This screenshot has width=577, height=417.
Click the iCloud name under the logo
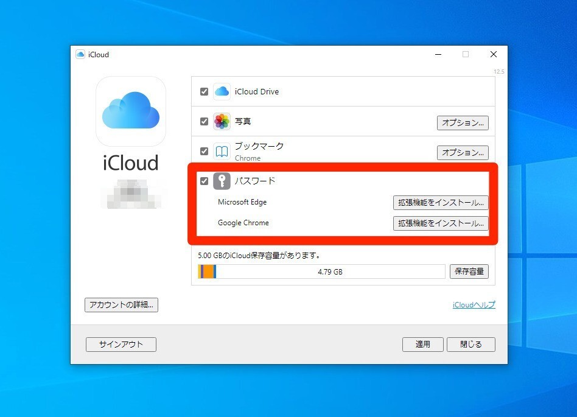[131, 163]
